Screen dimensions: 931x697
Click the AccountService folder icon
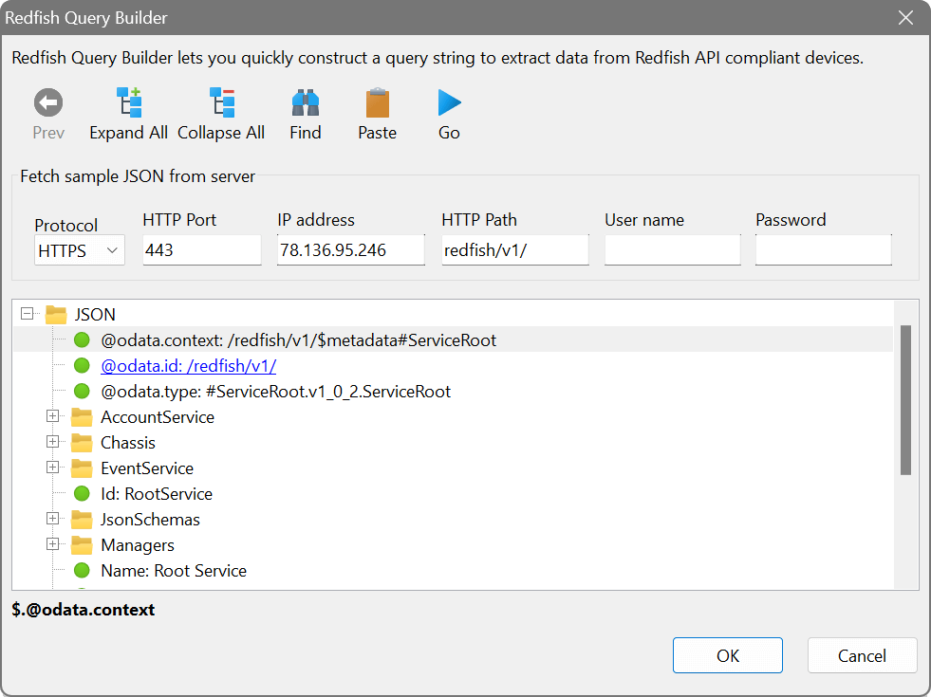tap(82, 417)
